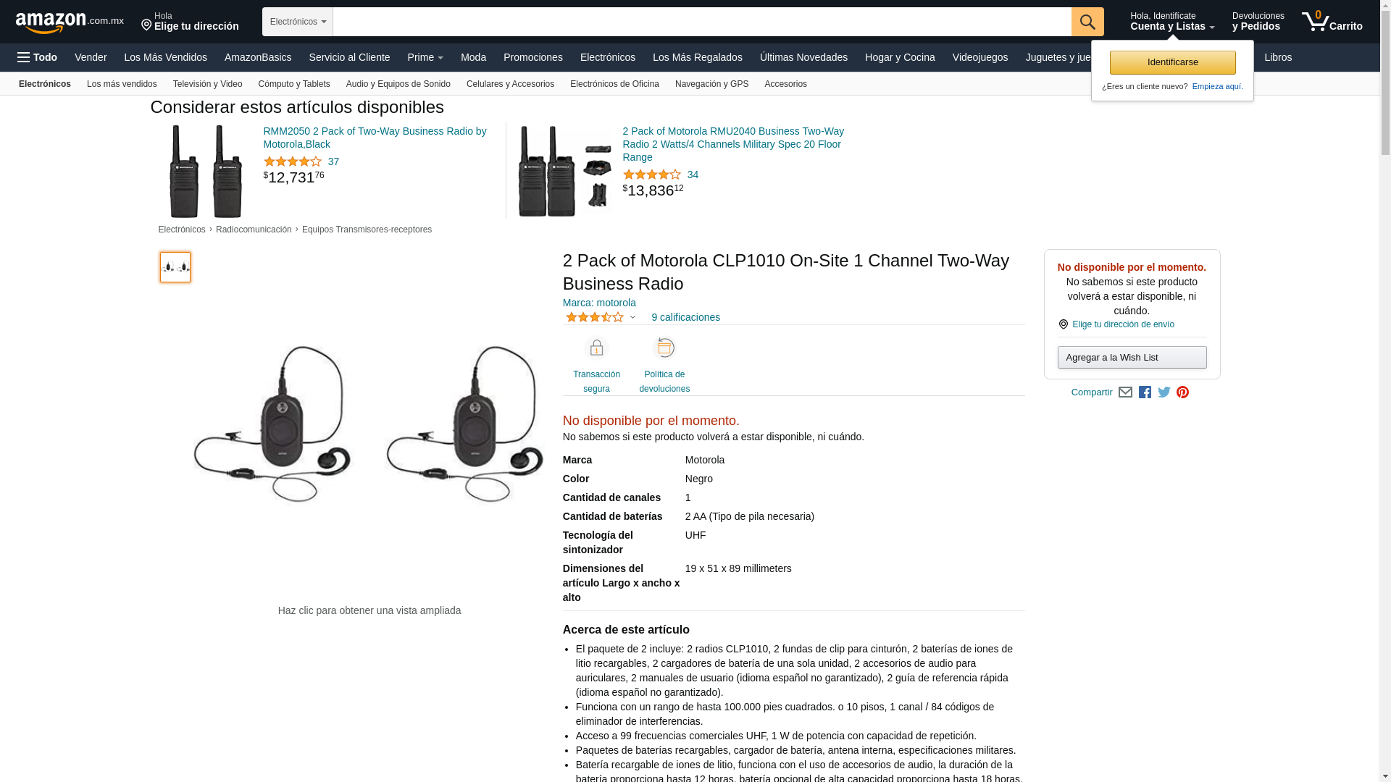1391x782 pixels.
Task: Click the Transacción segura lock icon
Action: (x=596, y=348)
